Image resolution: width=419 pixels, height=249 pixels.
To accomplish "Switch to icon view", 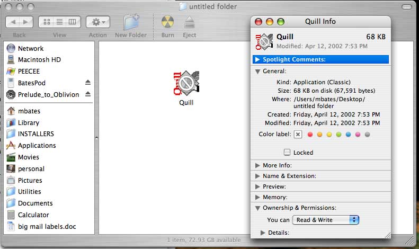I will point(47,22).
